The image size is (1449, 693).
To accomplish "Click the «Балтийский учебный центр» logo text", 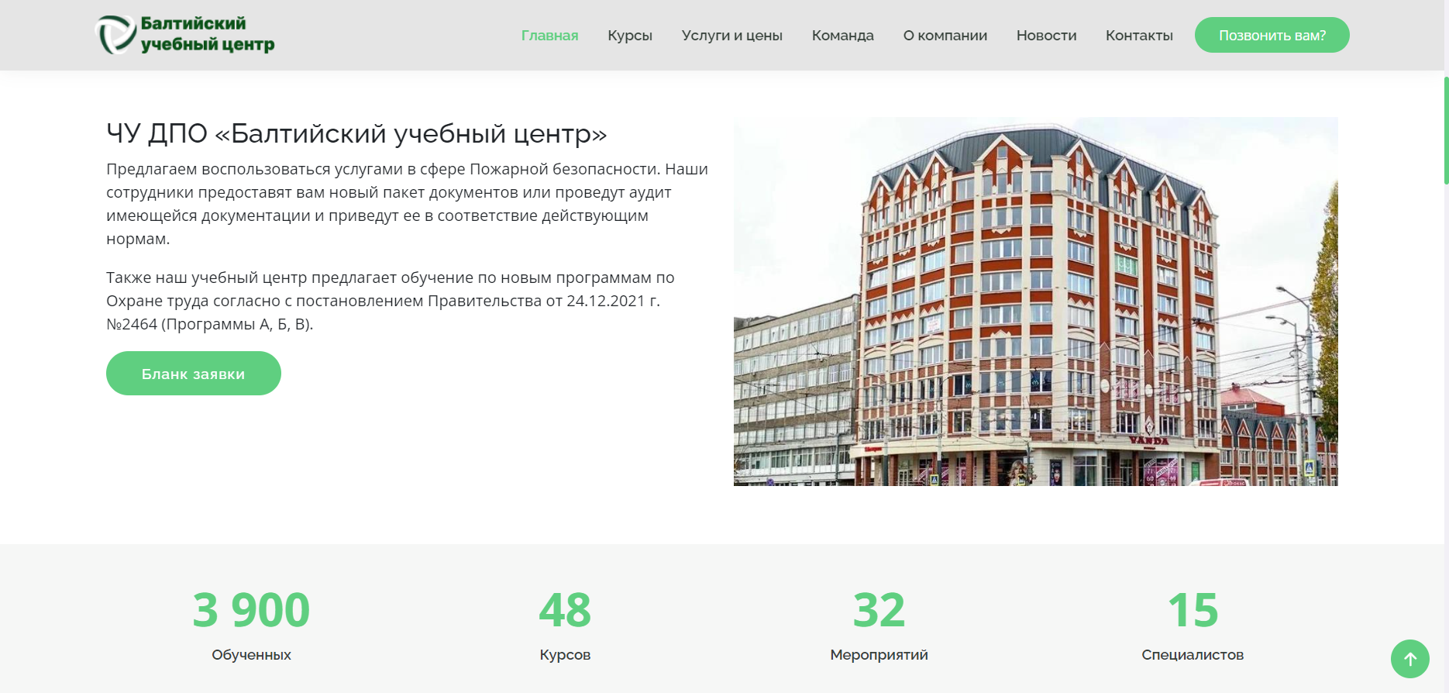I will click(207, 35).
